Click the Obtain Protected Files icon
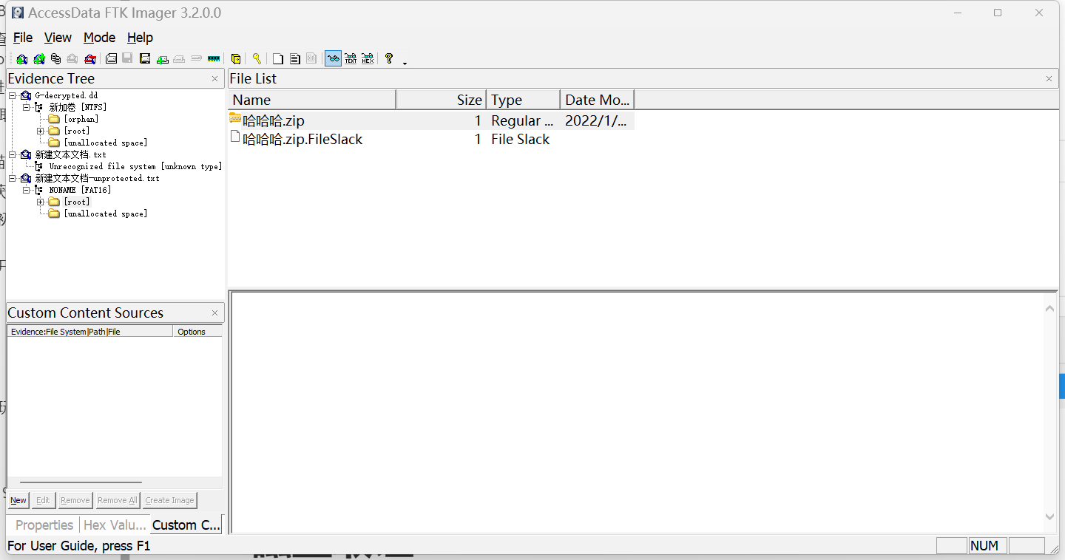This screenshot has height=560, width=1065. point(236,59)
